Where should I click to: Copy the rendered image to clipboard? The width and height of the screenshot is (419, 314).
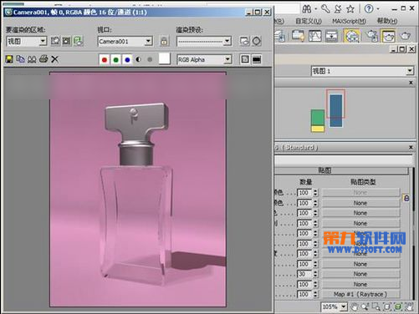point(20,59)
